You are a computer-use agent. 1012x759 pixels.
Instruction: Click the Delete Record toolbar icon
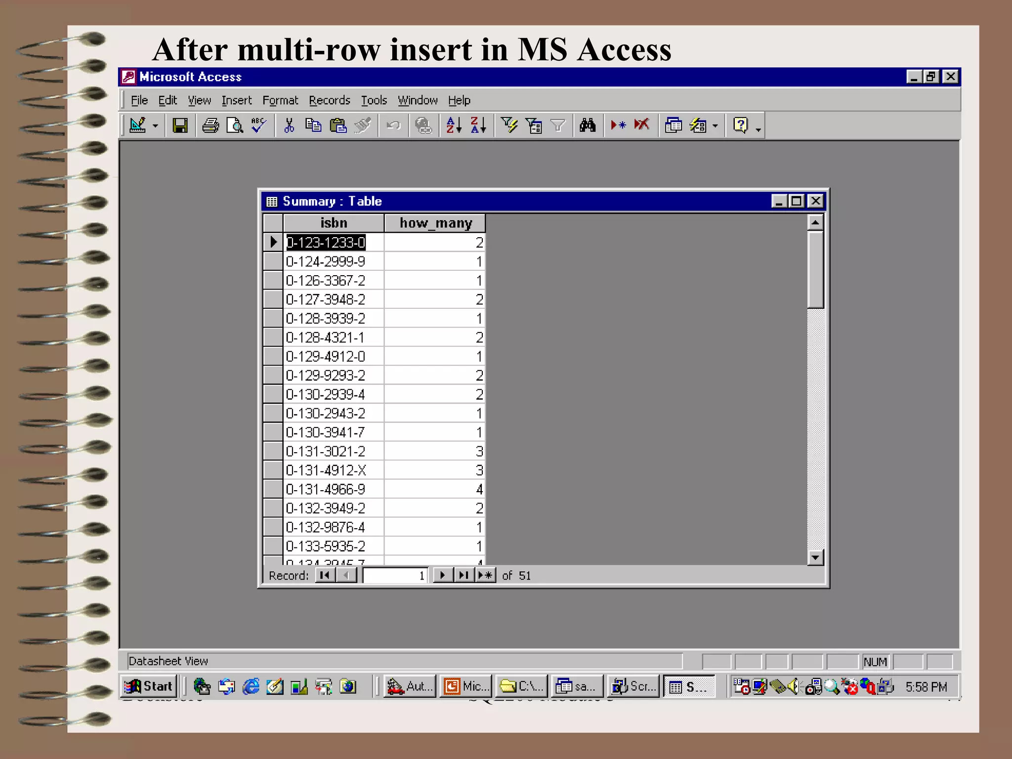coord(642,126)
